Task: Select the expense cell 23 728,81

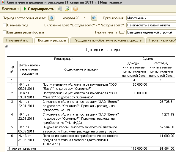Action: click(161, 106)
